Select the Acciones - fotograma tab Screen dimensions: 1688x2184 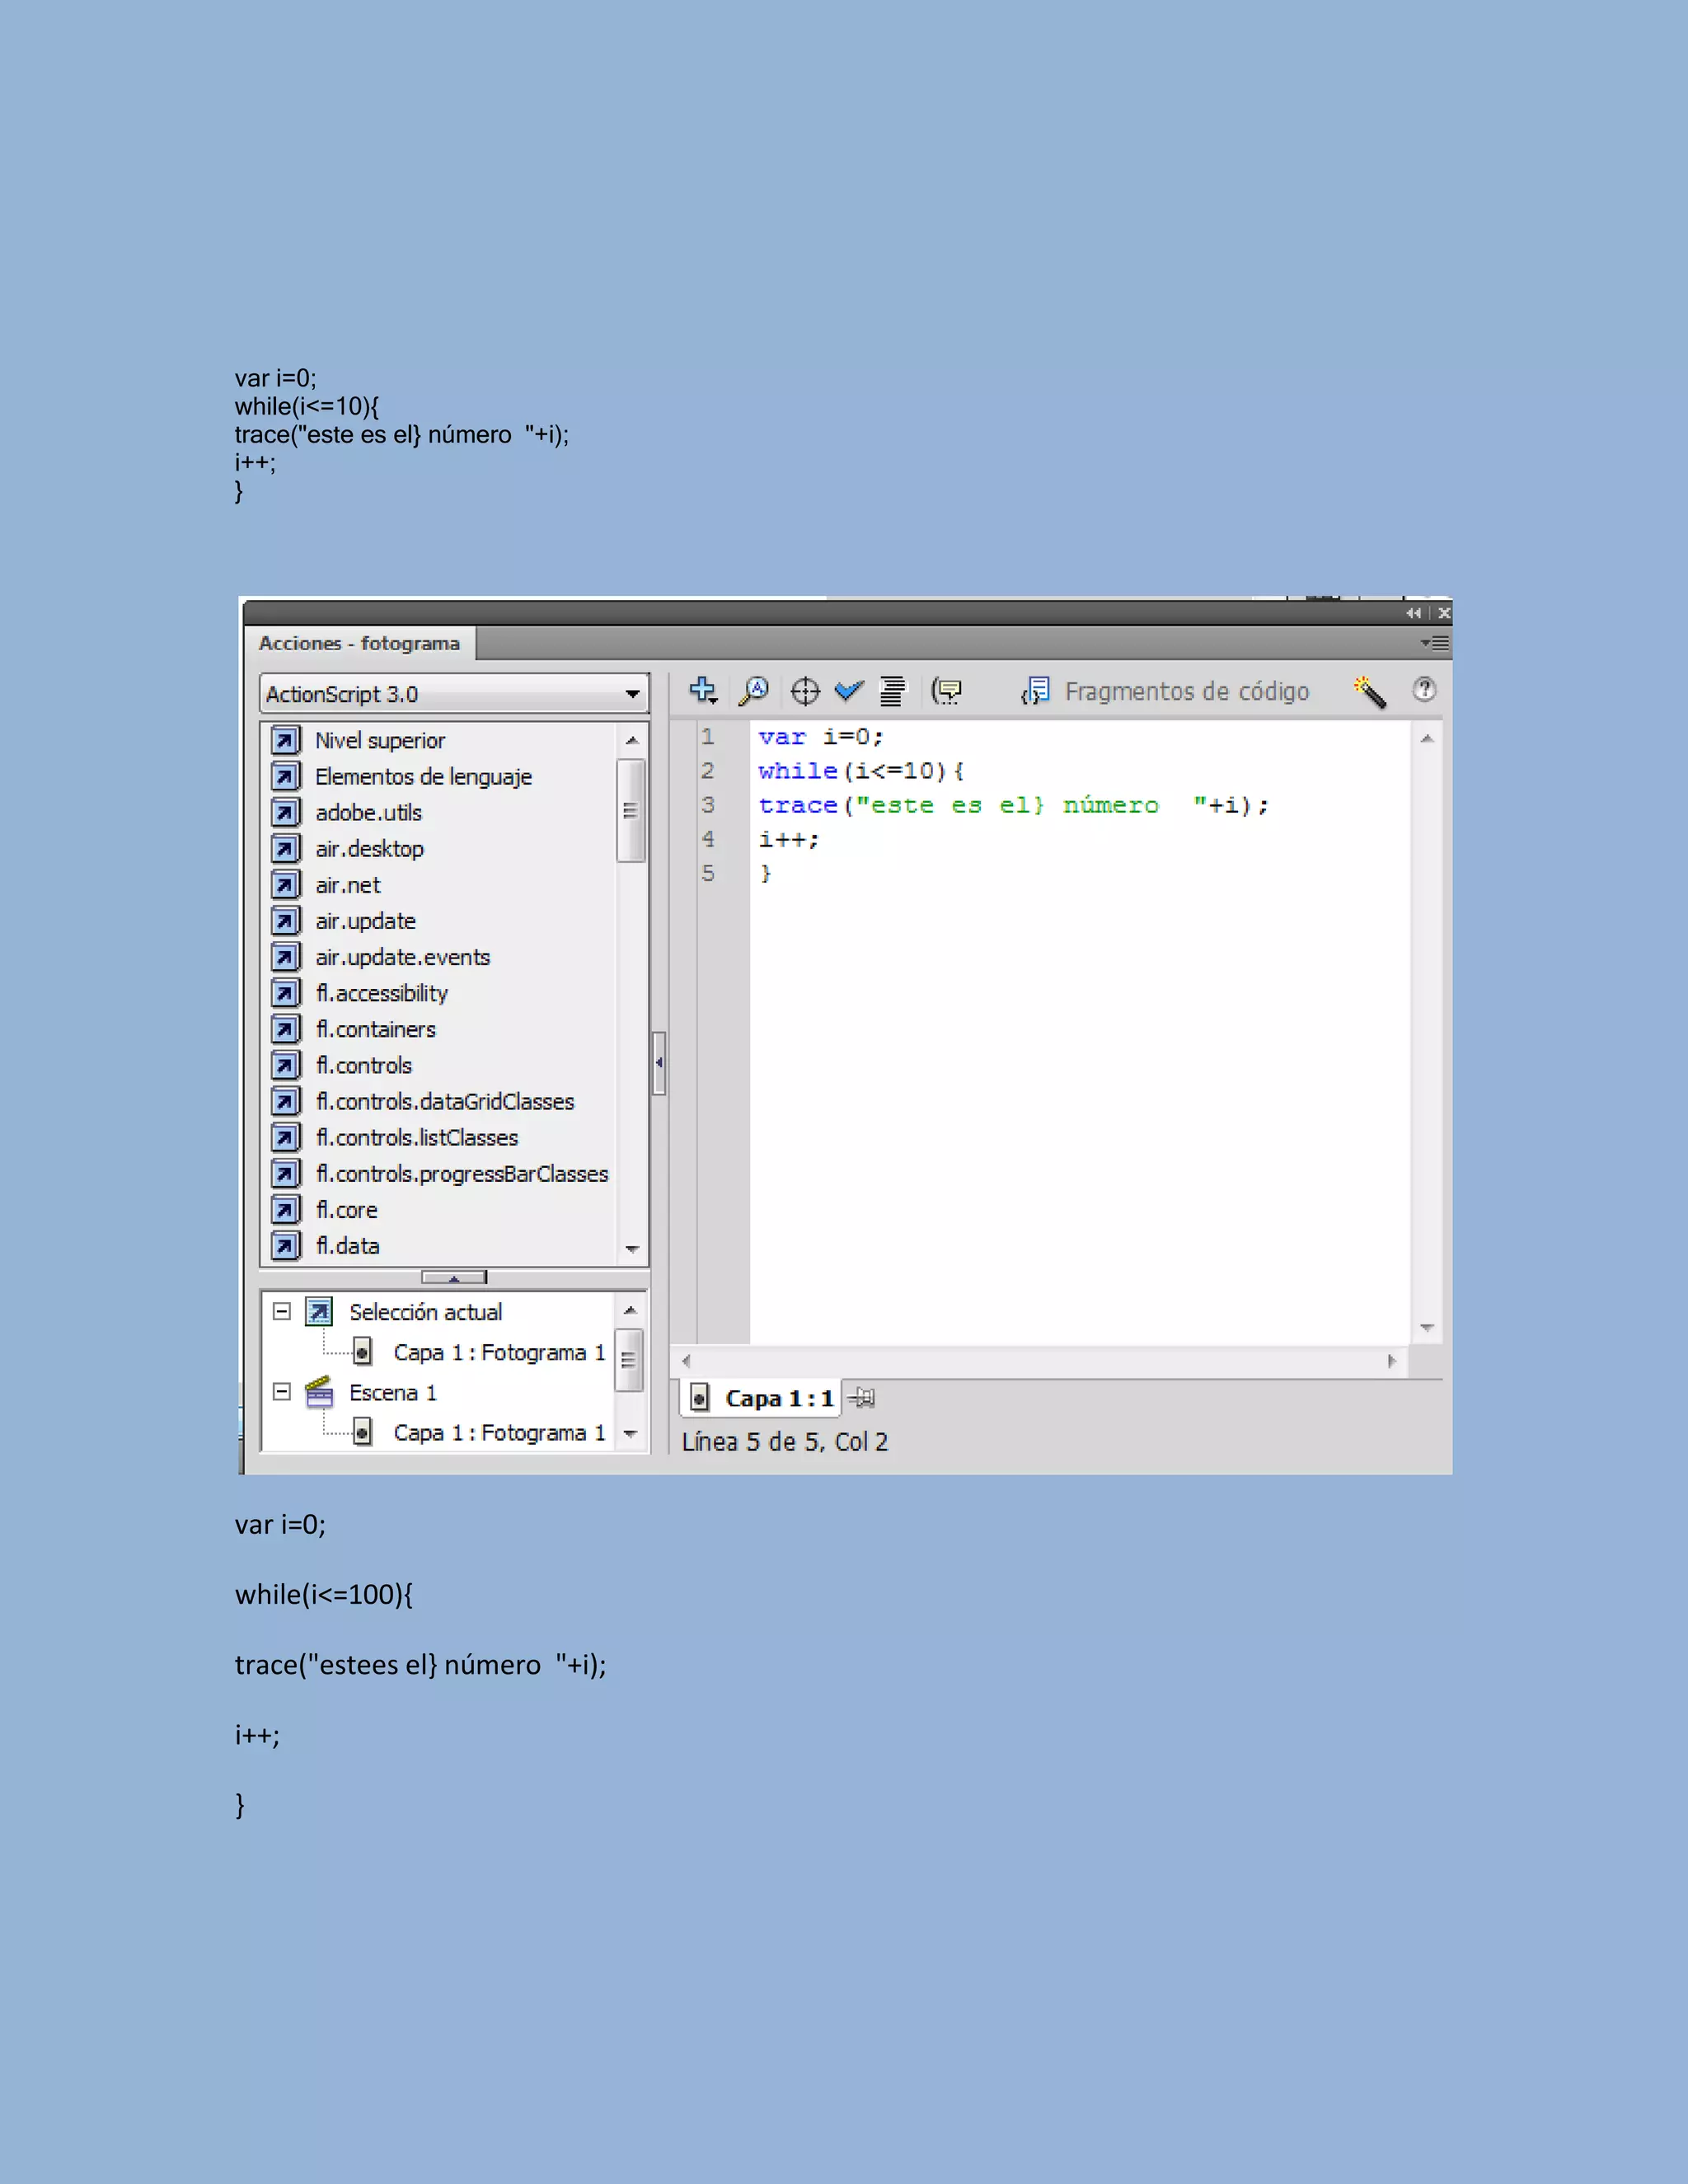359,643
